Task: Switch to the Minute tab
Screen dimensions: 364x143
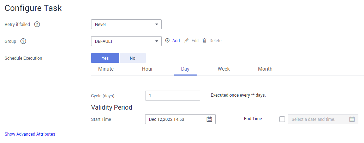Action: (x=106, y=69)
